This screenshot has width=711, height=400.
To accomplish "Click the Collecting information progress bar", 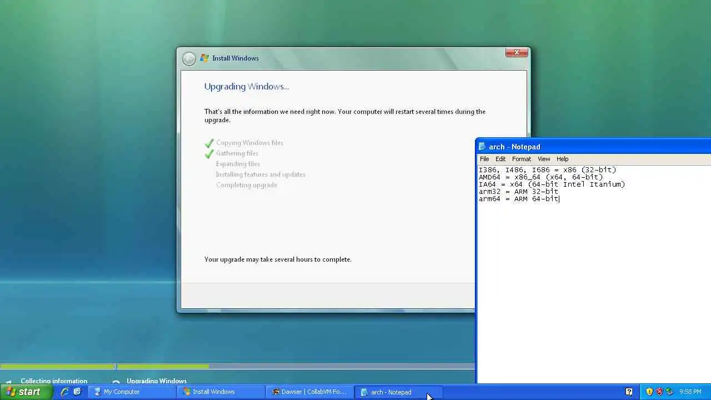I will (58, 367).
